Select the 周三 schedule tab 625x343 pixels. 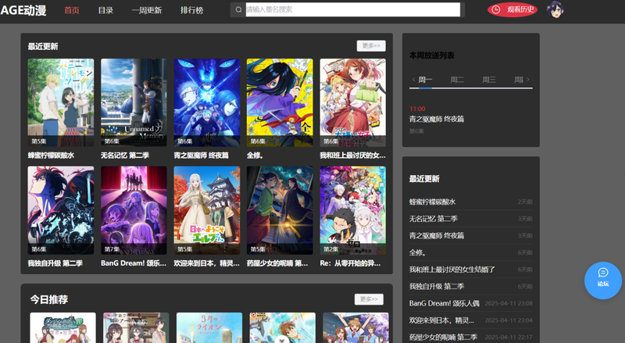pos(489,80)
